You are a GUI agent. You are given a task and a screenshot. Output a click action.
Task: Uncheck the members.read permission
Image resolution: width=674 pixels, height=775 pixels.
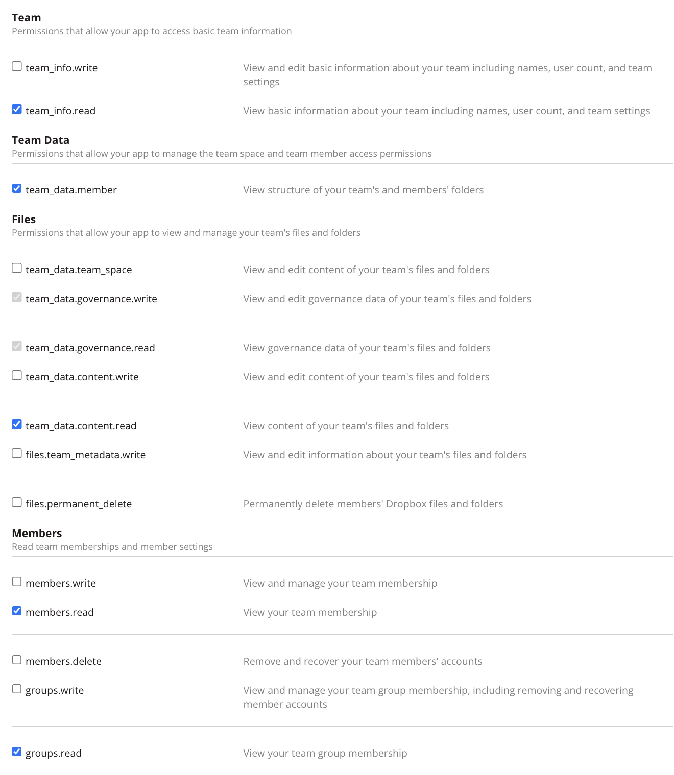17,611
